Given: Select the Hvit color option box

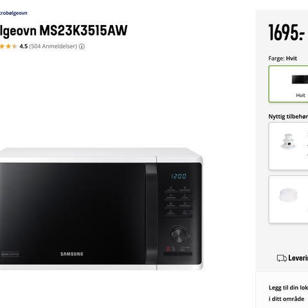Looking at the screenshot, I should pyautogui.click(x=288, y=84).
